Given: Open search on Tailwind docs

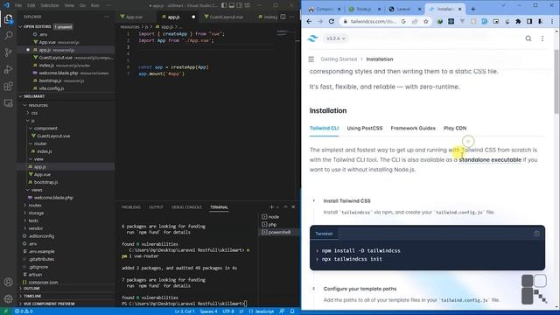Looking at the screenshot, I should (x=528, y=38).
